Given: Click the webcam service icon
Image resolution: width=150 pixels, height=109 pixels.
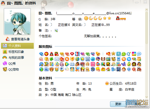Looking at the screenshot, I should pyautogui.click(x=62, y=69).
